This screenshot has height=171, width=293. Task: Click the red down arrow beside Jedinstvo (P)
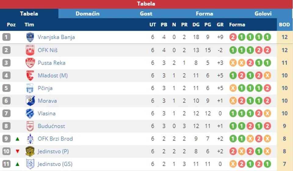tap(17, 151)
